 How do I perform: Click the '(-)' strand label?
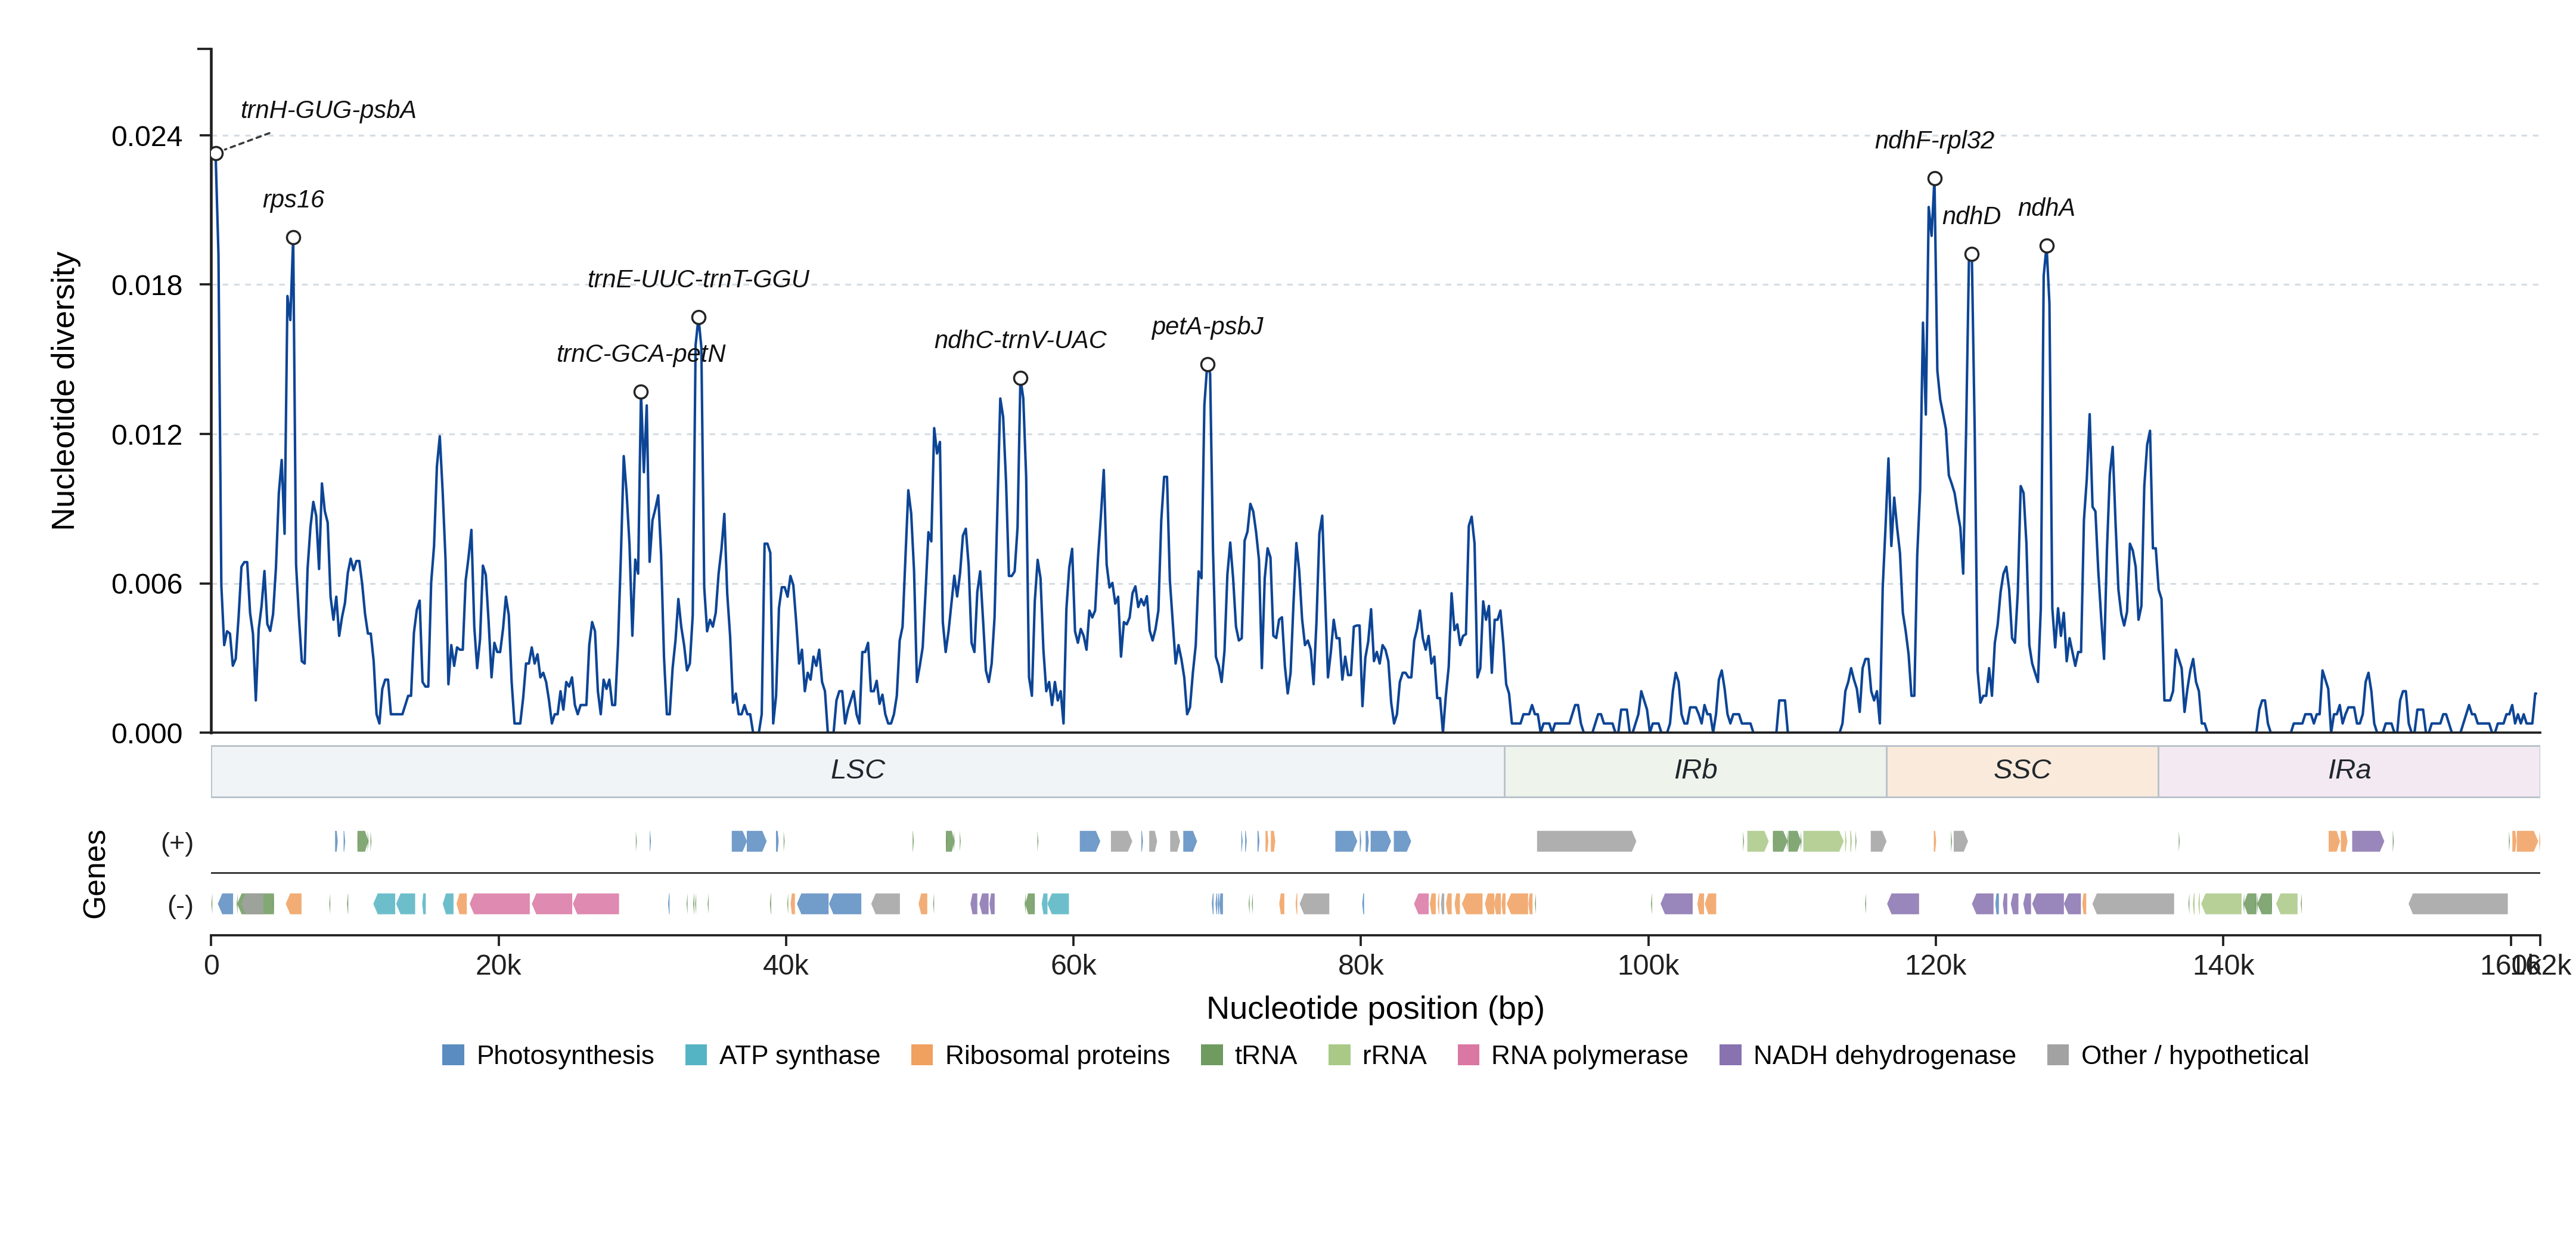180,905
